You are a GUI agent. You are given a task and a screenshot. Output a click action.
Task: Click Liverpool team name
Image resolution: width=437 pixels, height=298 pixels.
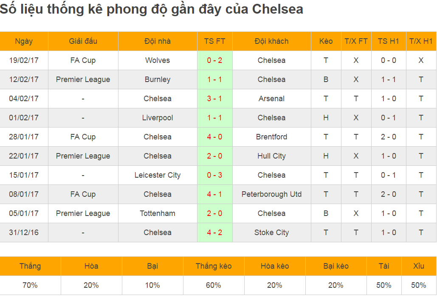coord(158,118)
